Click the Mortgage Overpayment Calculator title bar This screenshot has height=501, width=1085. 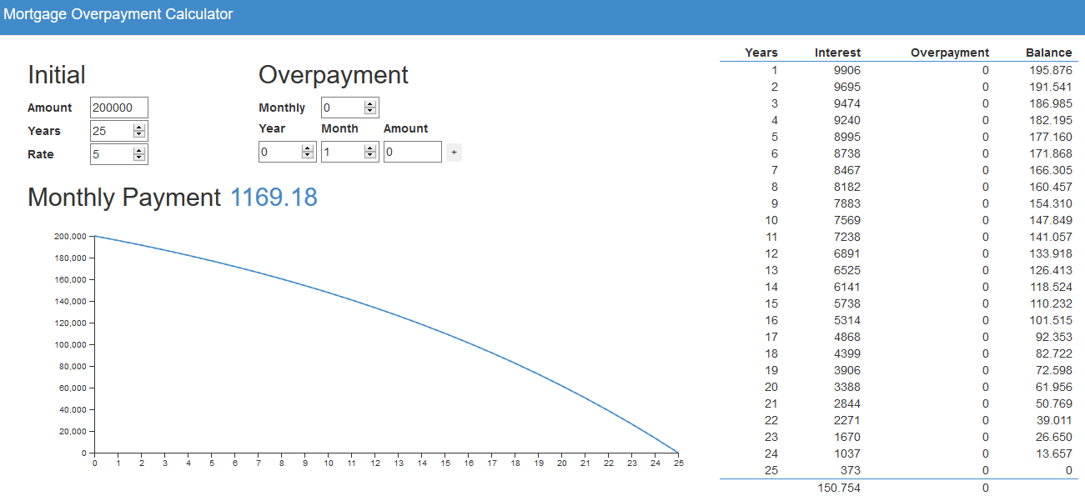(118, 14)
